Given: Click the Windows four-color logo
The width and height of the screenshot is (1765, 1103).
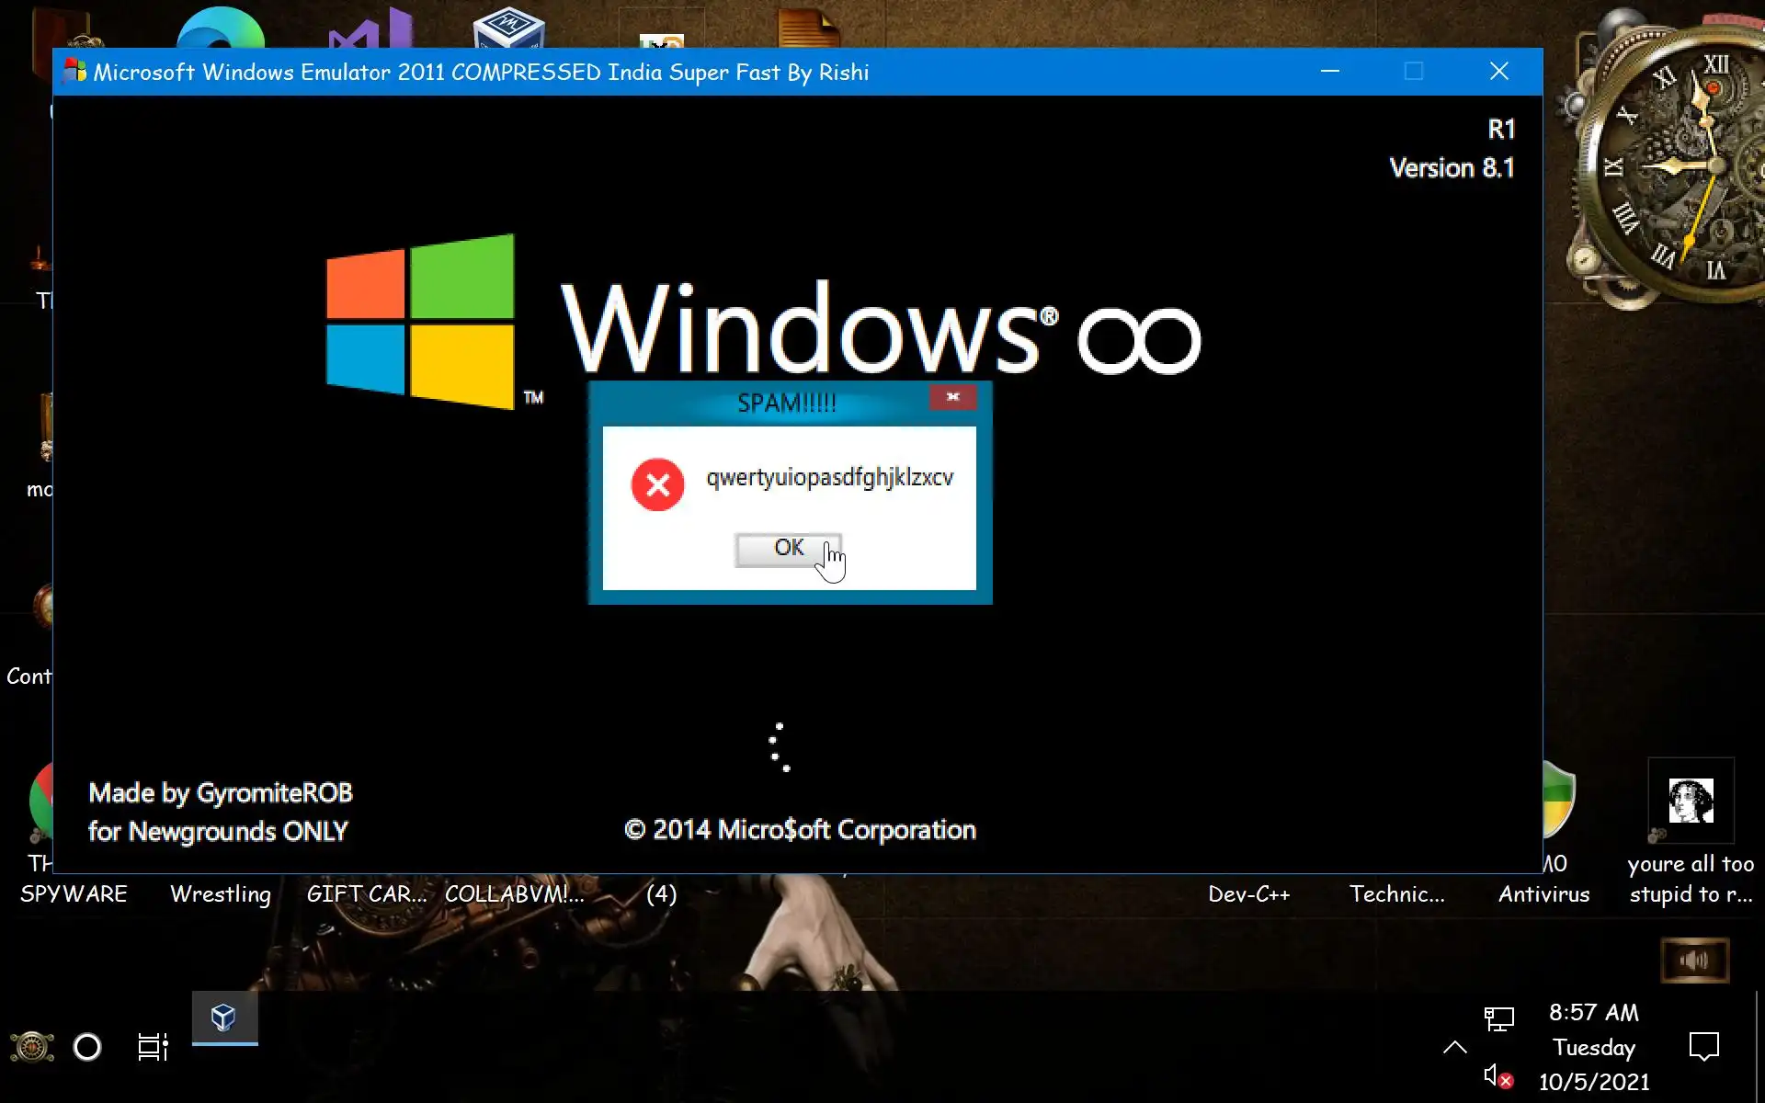Looking at the screenshot, I should (420, 322).
